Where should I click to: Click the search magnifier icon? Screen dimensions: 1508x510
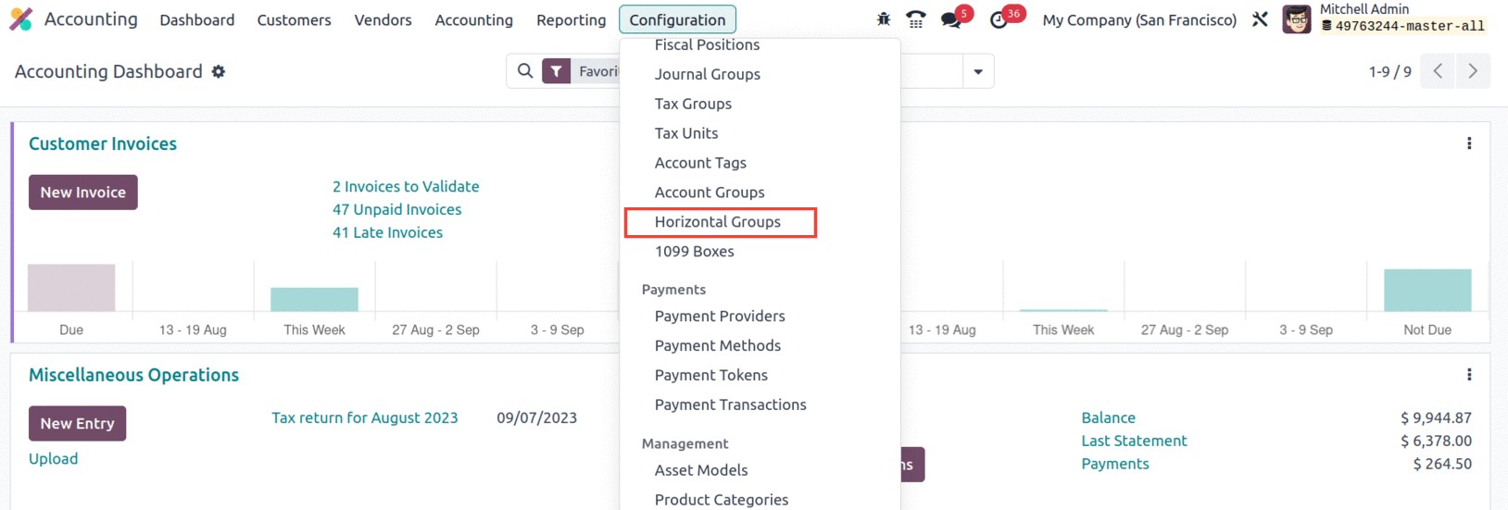tap(525, 71)
